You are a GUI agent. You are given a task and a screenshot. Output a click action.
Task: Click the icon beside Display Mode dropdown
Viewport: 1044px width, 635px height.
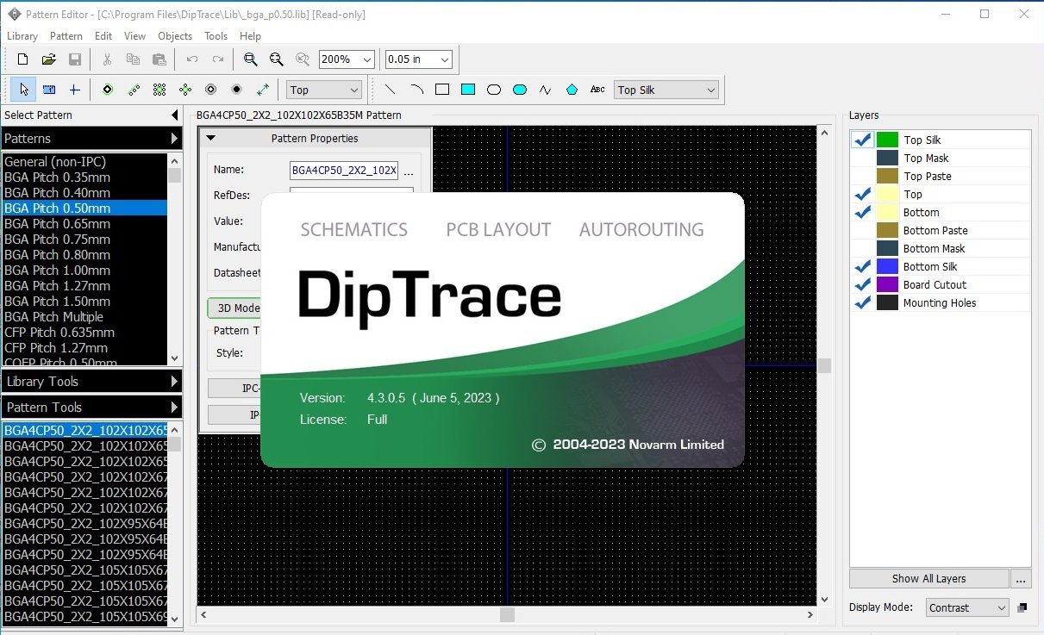click(1022, 607)
